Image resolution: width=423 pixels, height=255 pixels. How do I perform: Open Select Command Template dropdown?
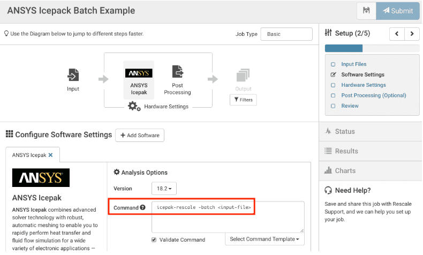pyautogui.click(x=265, y=239)
